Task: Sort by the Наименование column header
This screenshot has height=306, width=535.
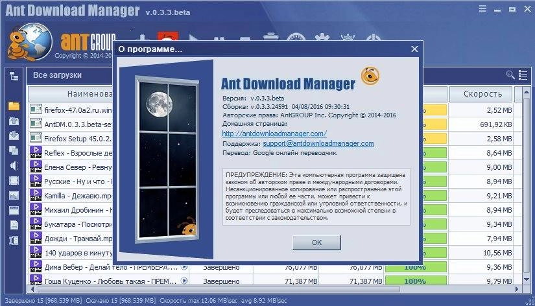Action: [x=70, y=94]
